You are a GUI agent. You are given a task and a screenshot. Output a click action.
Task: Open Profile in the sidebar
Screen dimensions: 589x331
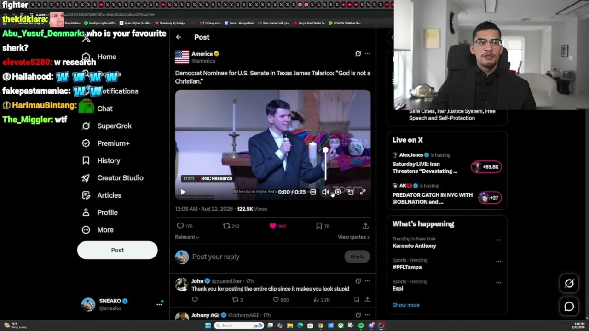100,212
